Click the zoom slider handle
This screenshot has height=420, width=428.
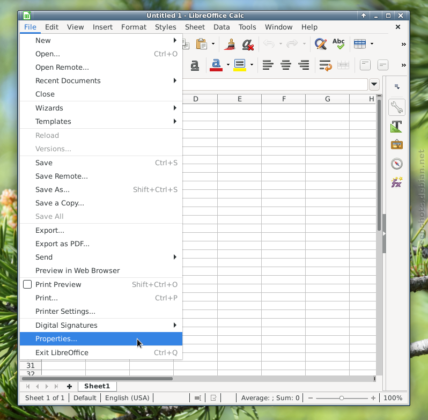coord(342,398)
